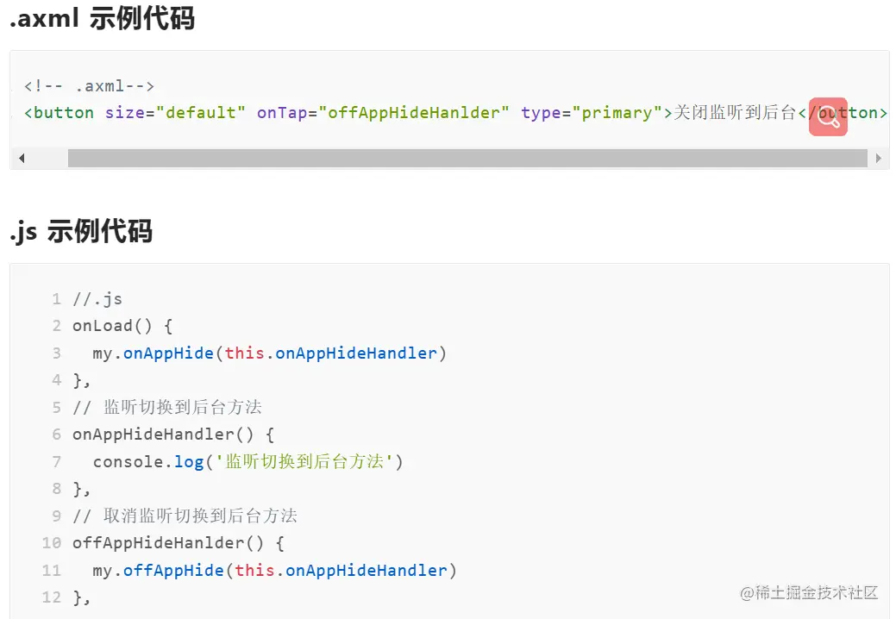Click the red magnifier search icon
The image size is (896, 619).
point(828,116)
